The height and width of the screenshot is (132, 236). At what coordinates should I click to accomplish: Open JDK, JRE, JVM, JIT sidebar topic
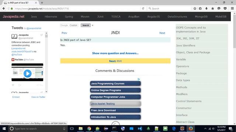pyautogui.click(x=188, y=38)
